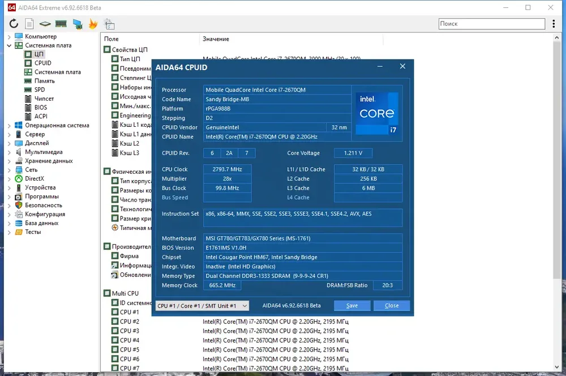
Task: Click the scroll up arrow of list
Action: click(x=556, y=37)
